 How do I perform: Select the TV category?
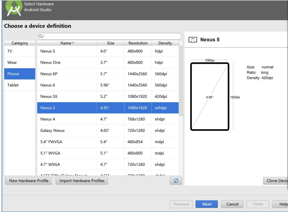(x=20, y=51)
